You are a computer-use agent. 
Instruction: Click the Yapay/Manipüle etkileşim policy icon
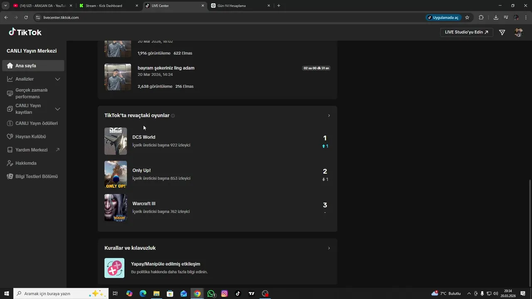tap(114, 268)
